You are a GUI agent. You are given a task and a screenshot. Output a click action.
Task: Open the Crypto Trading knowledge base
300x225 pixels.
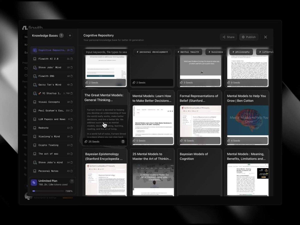(x=52, y=145)
